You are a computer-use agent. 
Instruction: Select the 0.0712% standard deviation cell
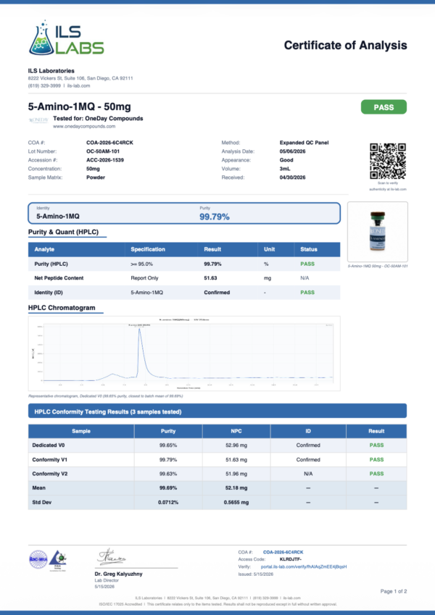click(x=168, y=503)
